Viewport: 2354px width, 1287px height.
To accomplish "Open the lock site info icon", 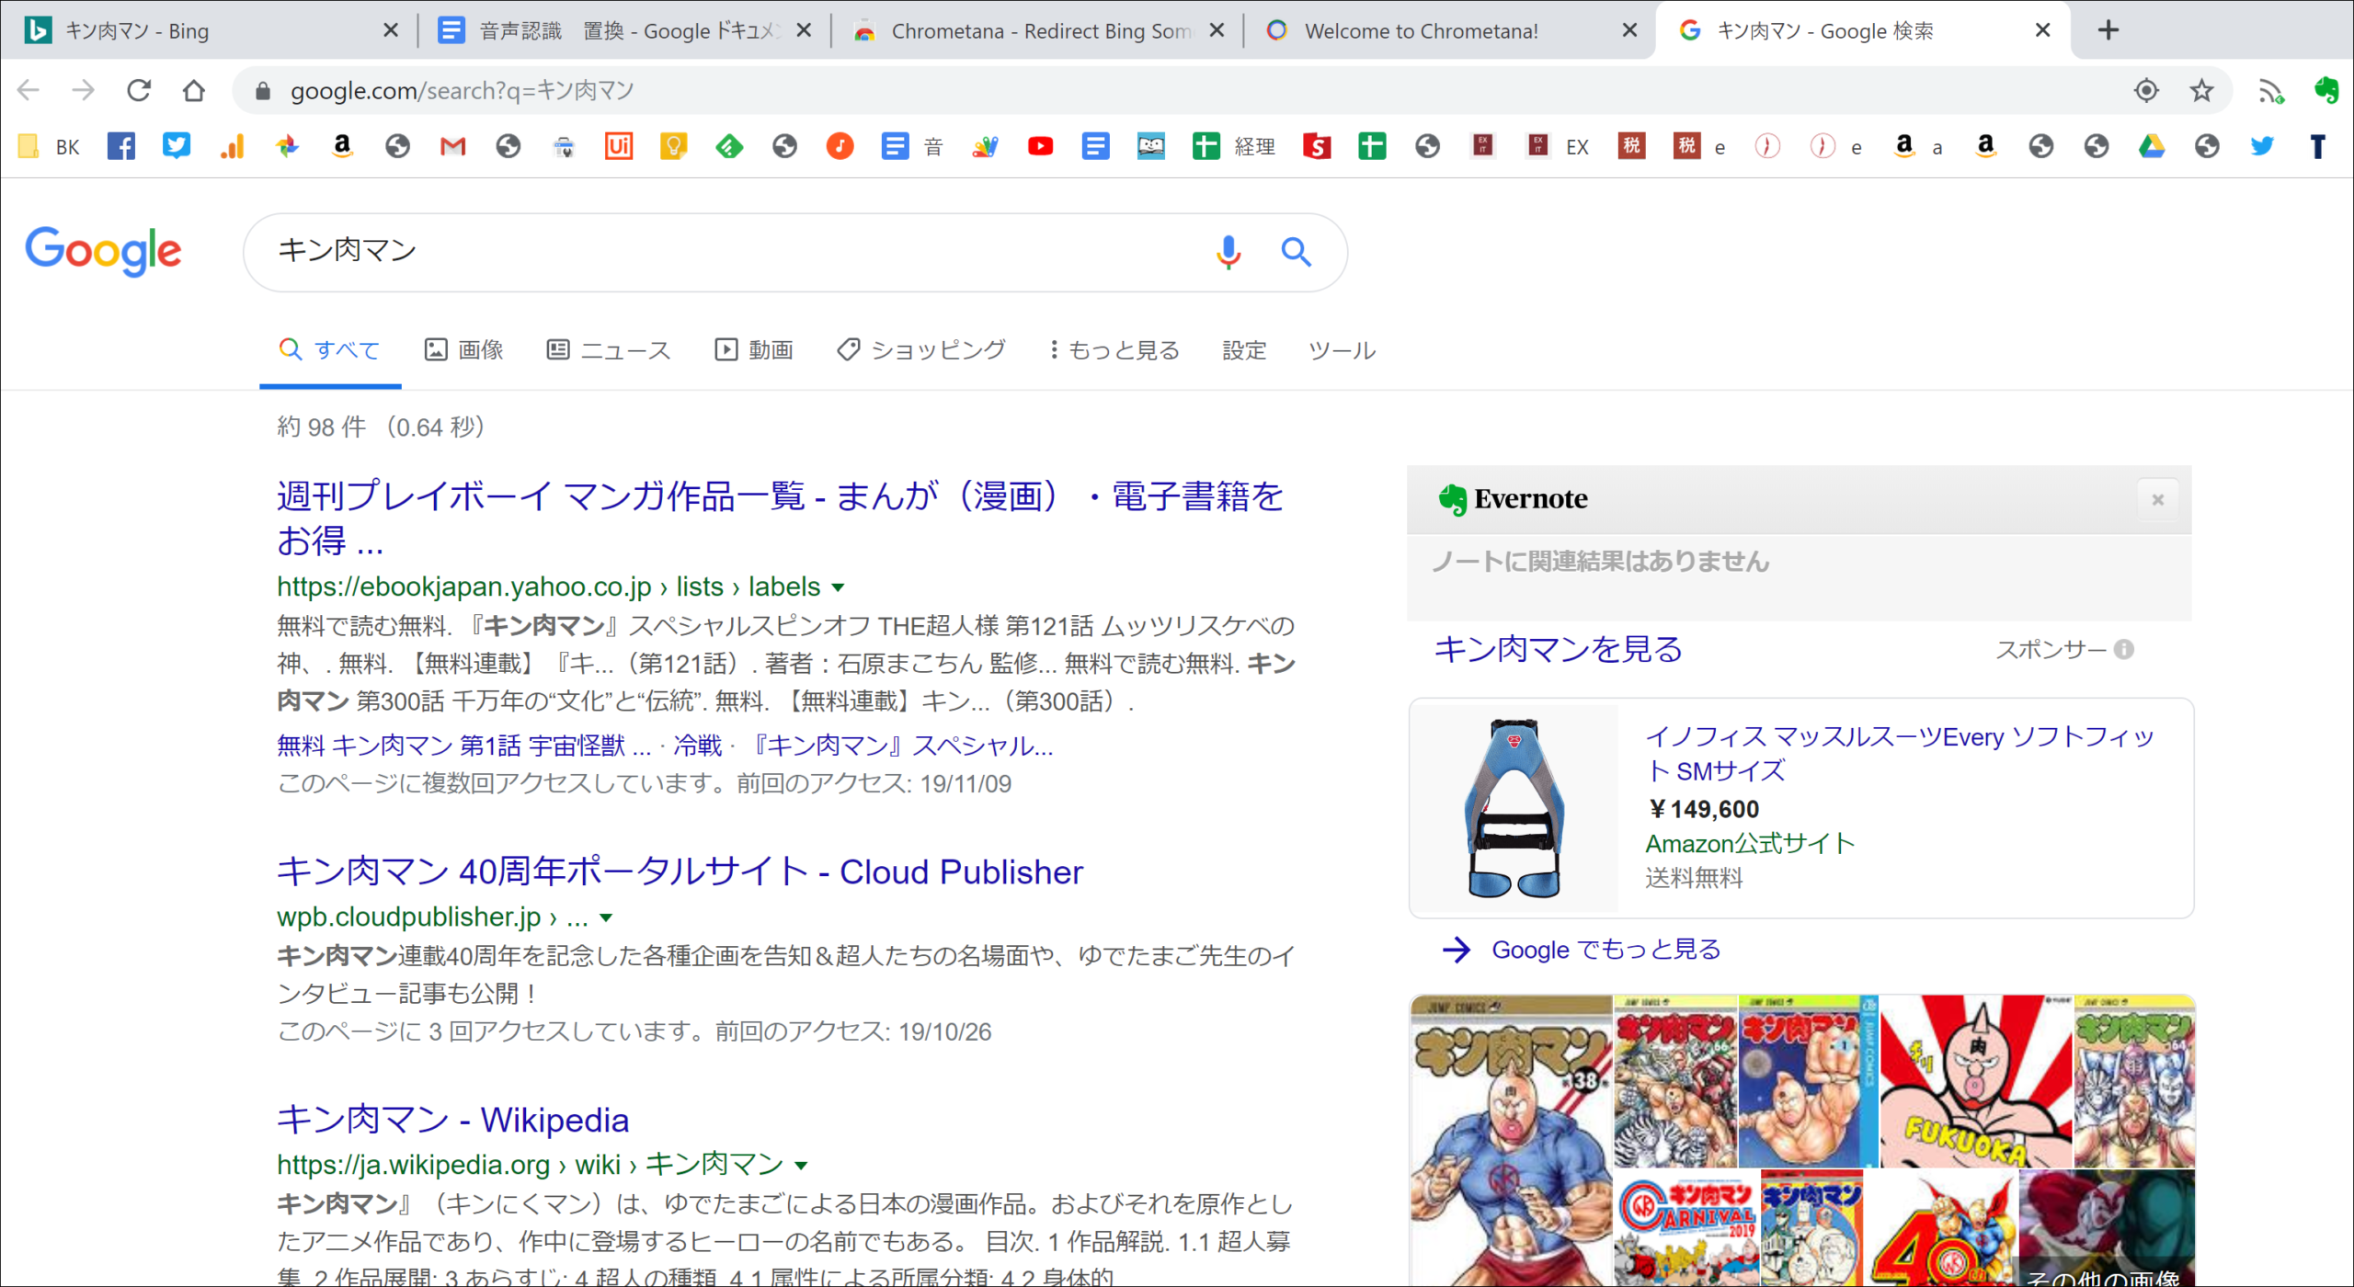I will pyautogui.click(x=263, y=90).
